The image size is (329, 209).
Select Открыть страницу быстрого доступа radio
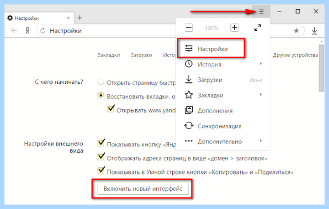click(101, 82)
